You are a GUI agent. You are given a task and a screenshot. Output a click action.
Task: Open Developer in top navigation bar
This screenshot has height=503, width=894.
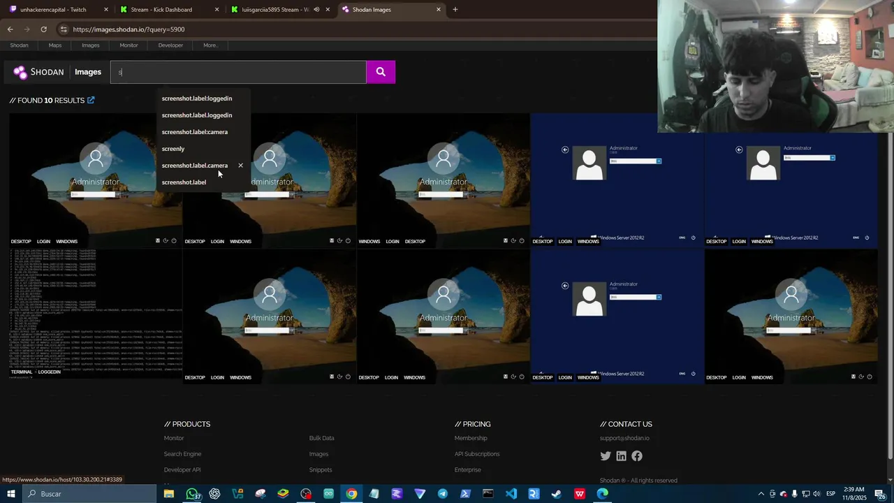[170, 45]
